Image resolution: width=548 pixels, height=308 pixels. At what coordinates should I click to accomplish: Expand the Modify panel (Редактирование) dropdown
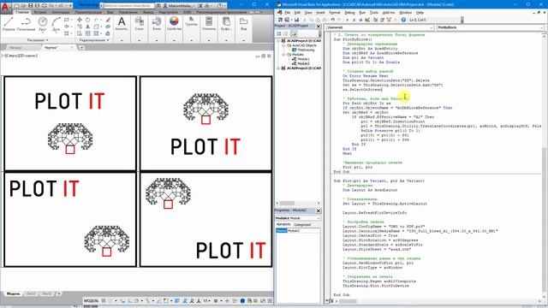coord(94,40)
